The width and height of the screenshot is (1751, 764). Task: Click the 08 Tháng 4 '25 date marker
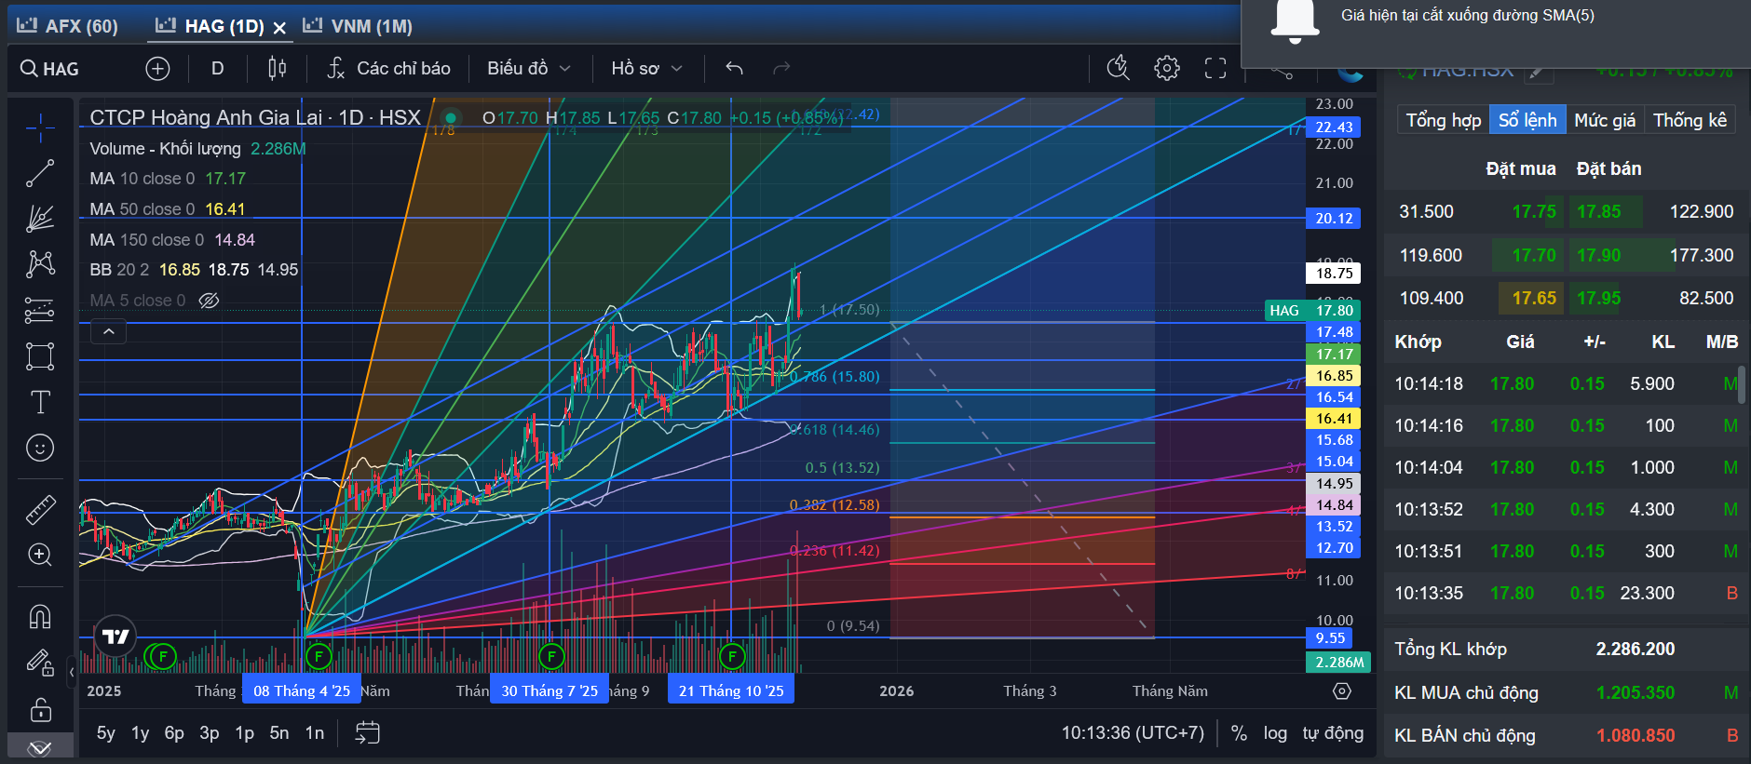(x=302, y=690)
